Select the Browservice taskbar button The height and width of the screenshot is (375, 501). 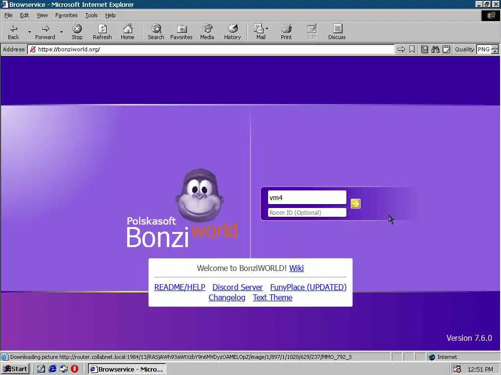point(127,369)
